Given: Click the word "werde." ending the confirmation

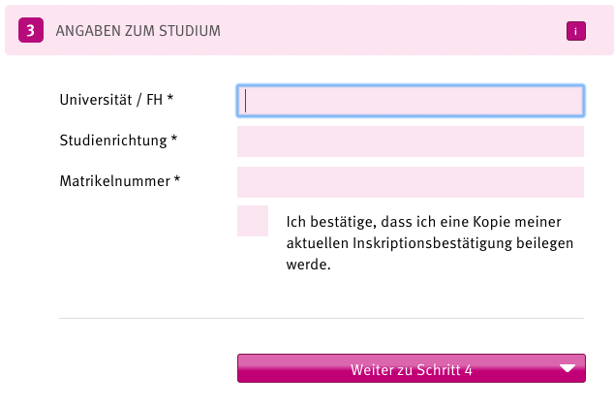Looking at the screenshot, I should [309, 264].
